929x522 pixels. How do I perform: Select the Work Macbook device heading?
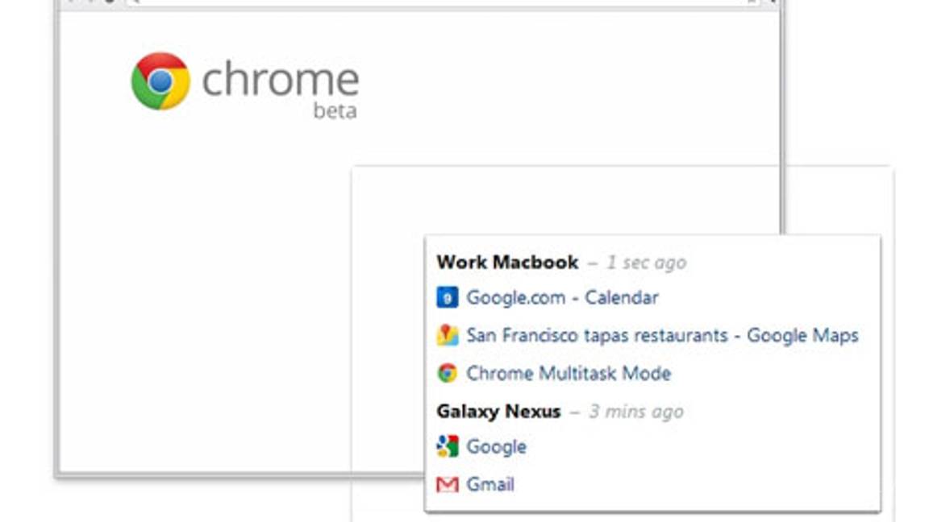507,263
